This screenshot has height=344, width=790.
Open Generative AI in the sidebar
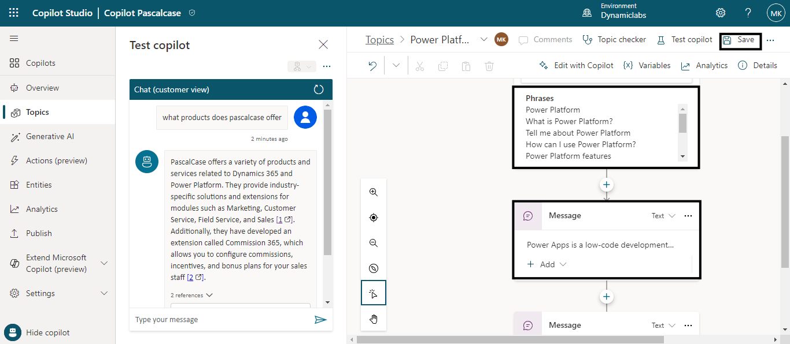(x=50, y=137)
